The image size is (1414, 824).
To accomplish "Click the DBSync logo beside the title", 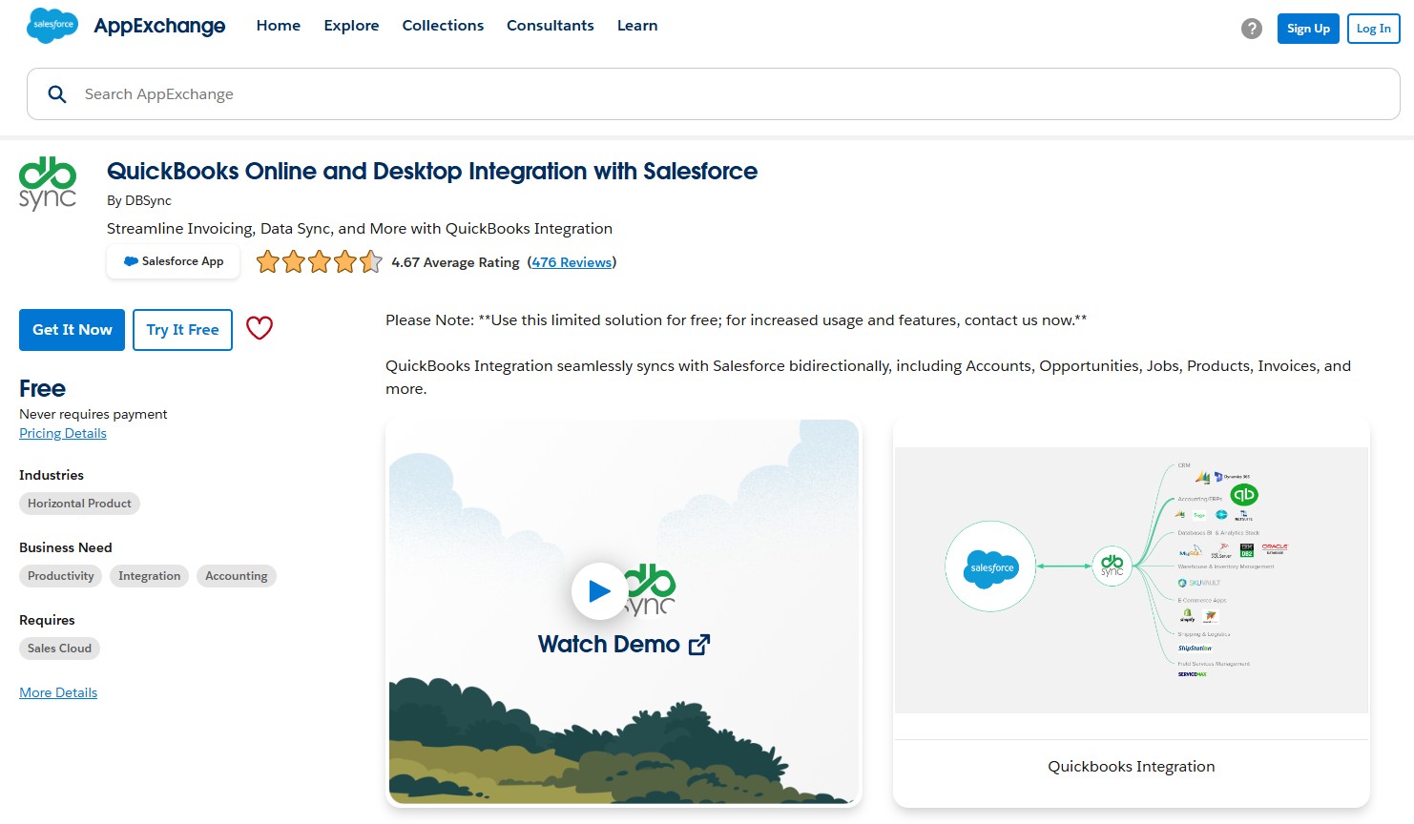I will coord(48,184).
